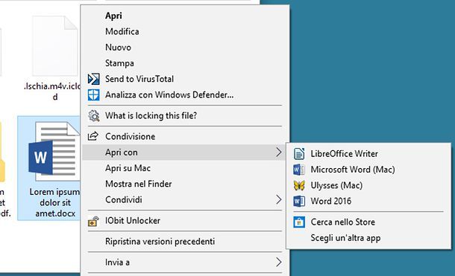Click the Word 2016 icon
This screenshot has width=455, height=276.
coord(299,201)
